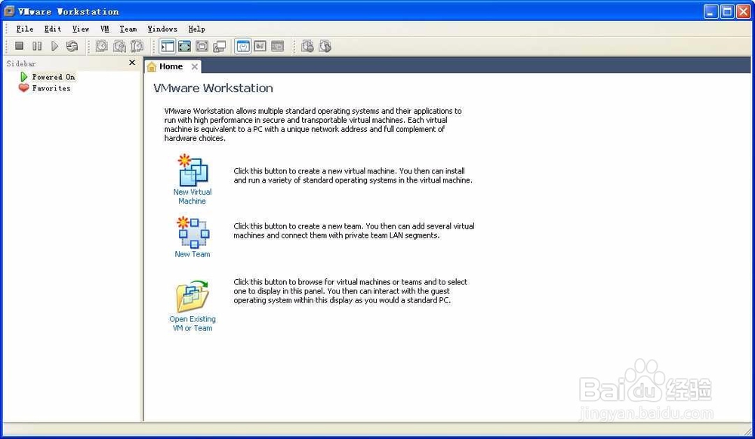Open the Edit menu
Image resolution: width=755 pixels, height=439 pixels.
coord(53,29)
